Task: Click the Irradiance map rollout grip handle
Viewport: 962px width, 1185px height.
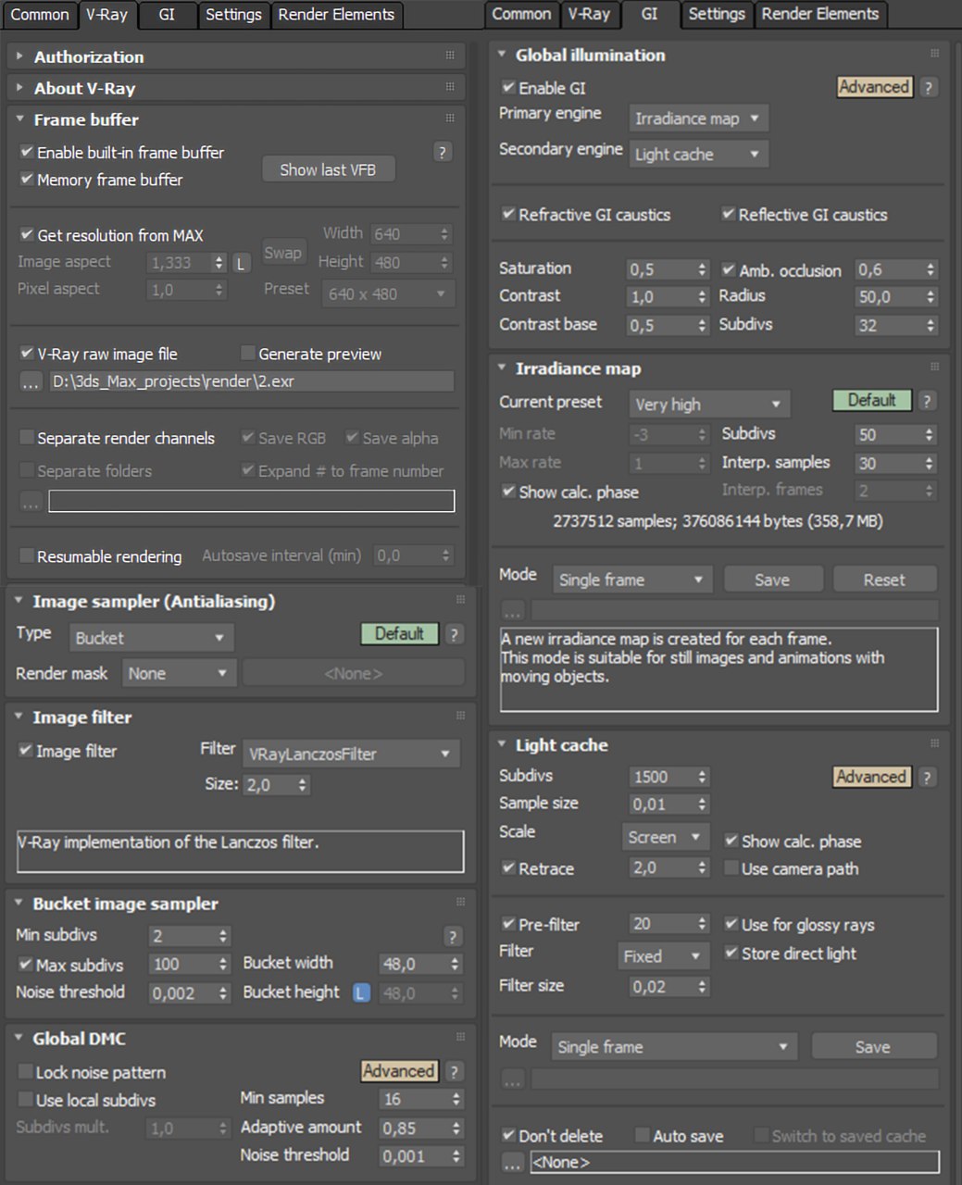Action: point(934,368)
